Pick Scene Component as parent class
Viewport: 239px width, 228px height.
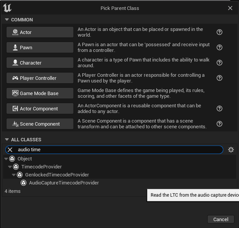pyautogui.click(x=39, y=124)
